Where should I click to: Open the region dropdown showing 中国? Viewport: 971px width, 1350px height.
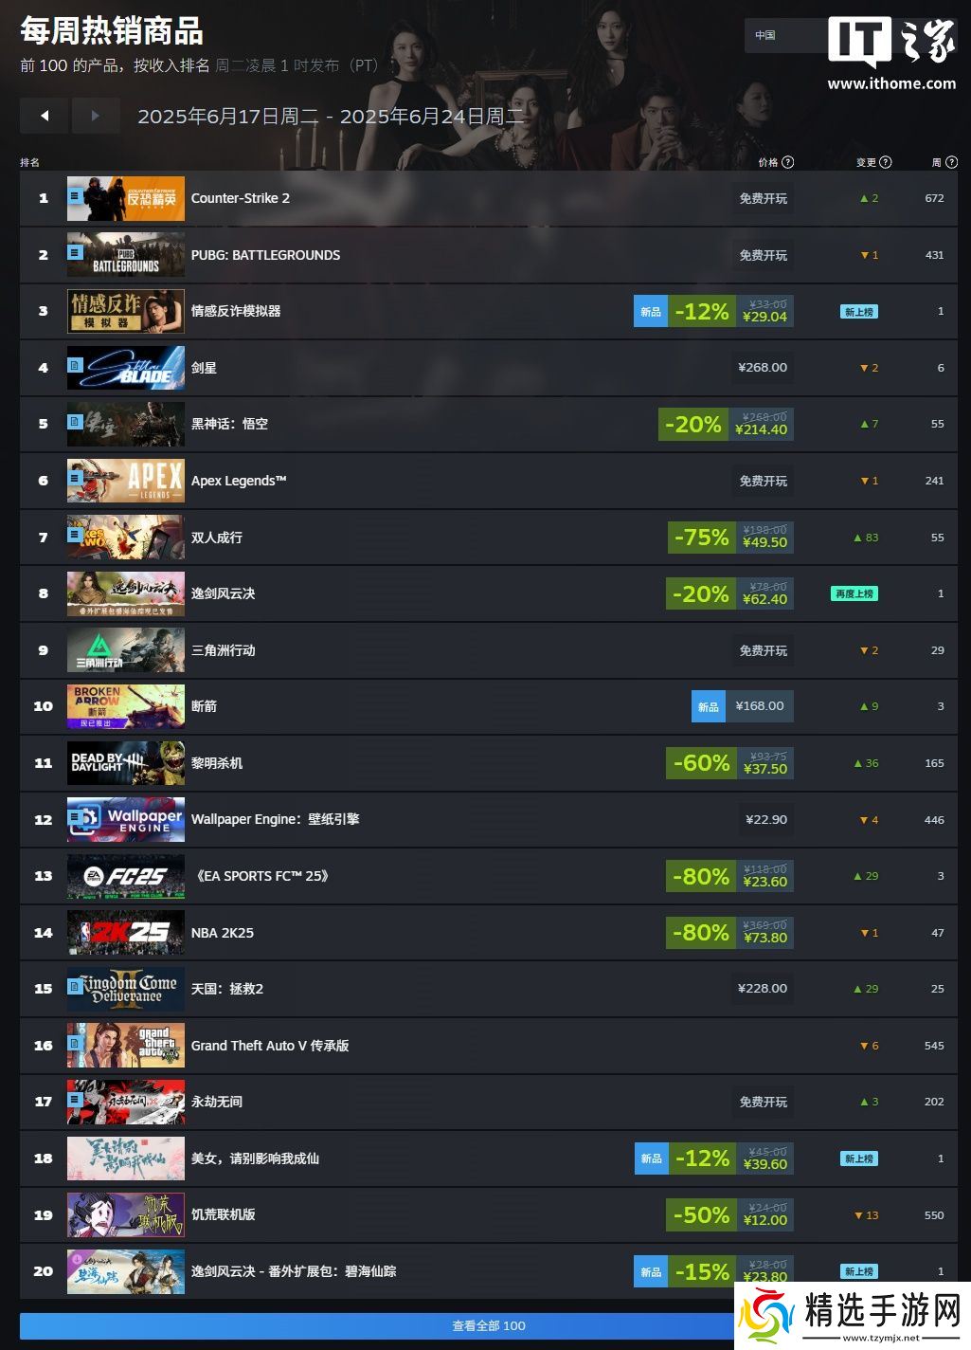784,35
